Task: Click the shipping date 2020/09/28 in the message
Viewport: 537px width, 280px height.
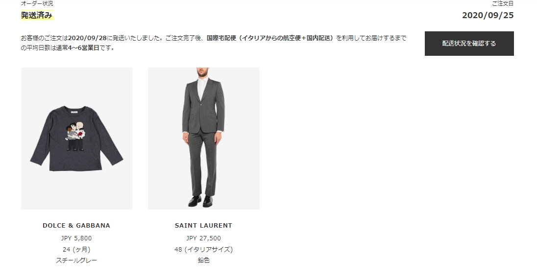Action: click(87, 38)
